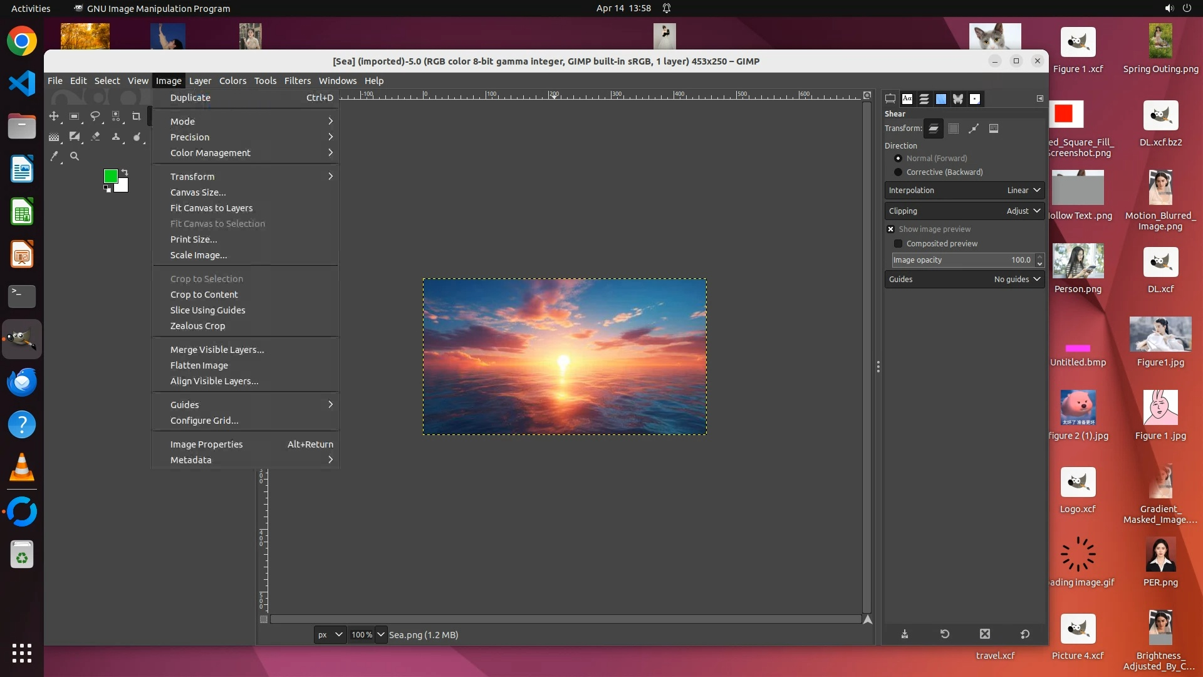Viewport: 1203px width, 677px height.
Task: Pick the Eraser tool
Action: (95, 136)
